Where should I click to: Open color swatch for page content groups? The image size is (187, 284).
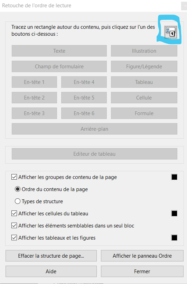174,177
